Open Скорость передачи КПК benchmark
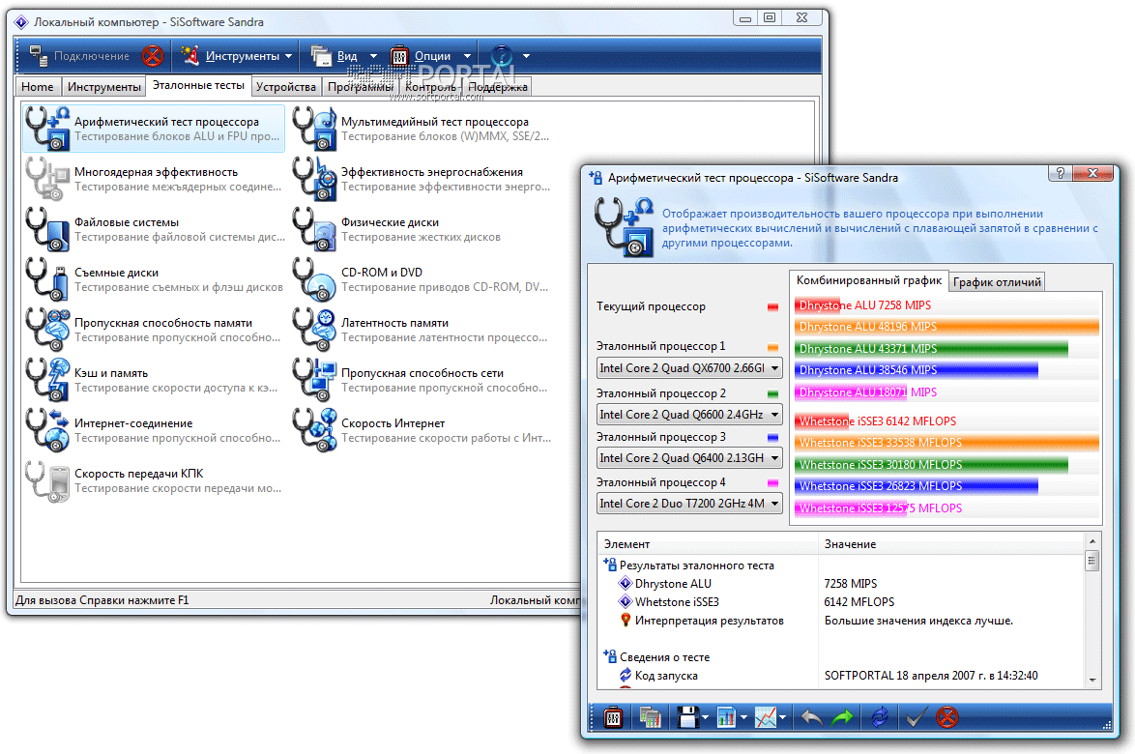Image resolution: width=1135 pixels, height=754 pixels. pos(154,480)
